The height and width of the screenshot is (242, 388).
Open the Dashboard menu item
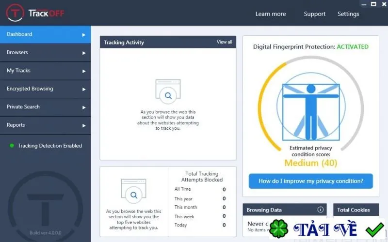[45, 34]
